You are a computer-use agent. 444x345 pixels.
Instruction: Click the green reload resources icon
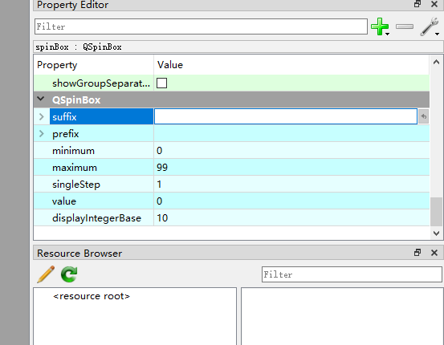[x=69, y=274]
